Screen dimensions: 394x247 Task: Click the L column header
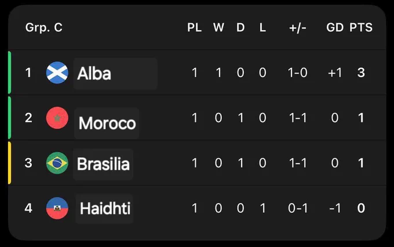[262, 27]
